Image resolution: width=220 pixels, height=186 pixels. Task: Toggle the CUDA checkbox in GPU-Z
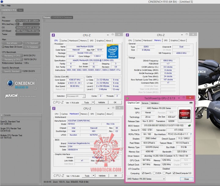click(x=154, y=173)
